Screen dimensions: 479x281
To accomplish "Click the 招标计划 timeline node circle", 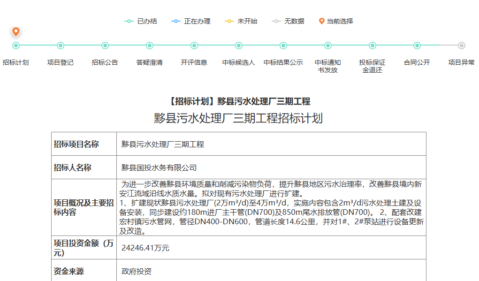I will [x=16, y=46].
